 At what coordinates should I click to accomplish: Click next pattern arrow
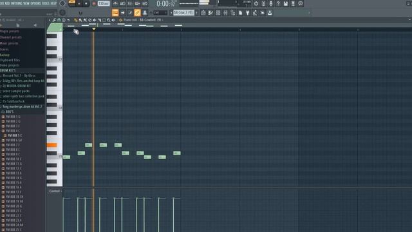pyautogui.click(x=196, y=13)
